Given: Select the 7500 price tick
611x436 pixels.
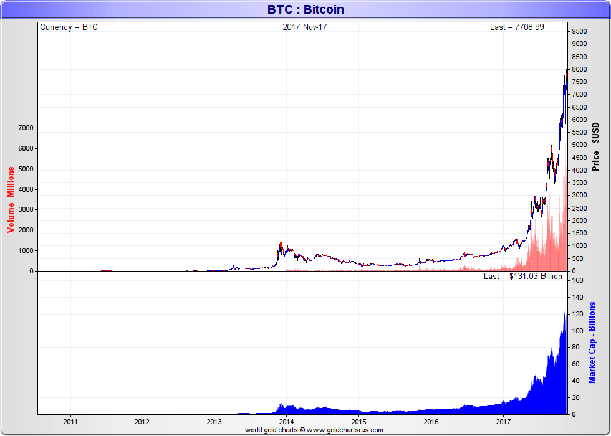Looking at the screenshot, I should pyautogui.click(x=579, y=82).
